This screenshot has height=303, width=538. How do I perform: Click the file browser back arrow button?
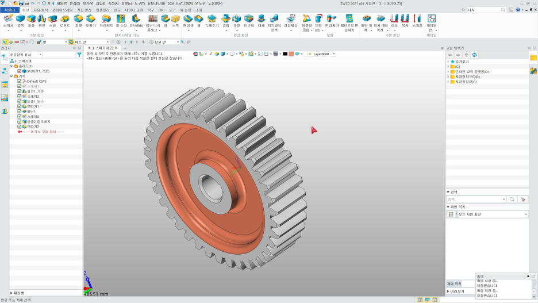pyautogui.click(x=450, y=55)
